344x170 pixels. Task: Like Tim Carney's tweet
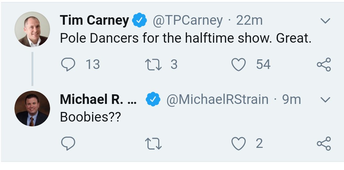click(238, 64)
